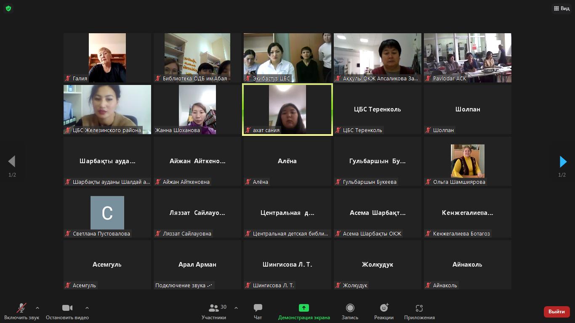
Task: Expand participants options arrow
Action: point(236,308)
